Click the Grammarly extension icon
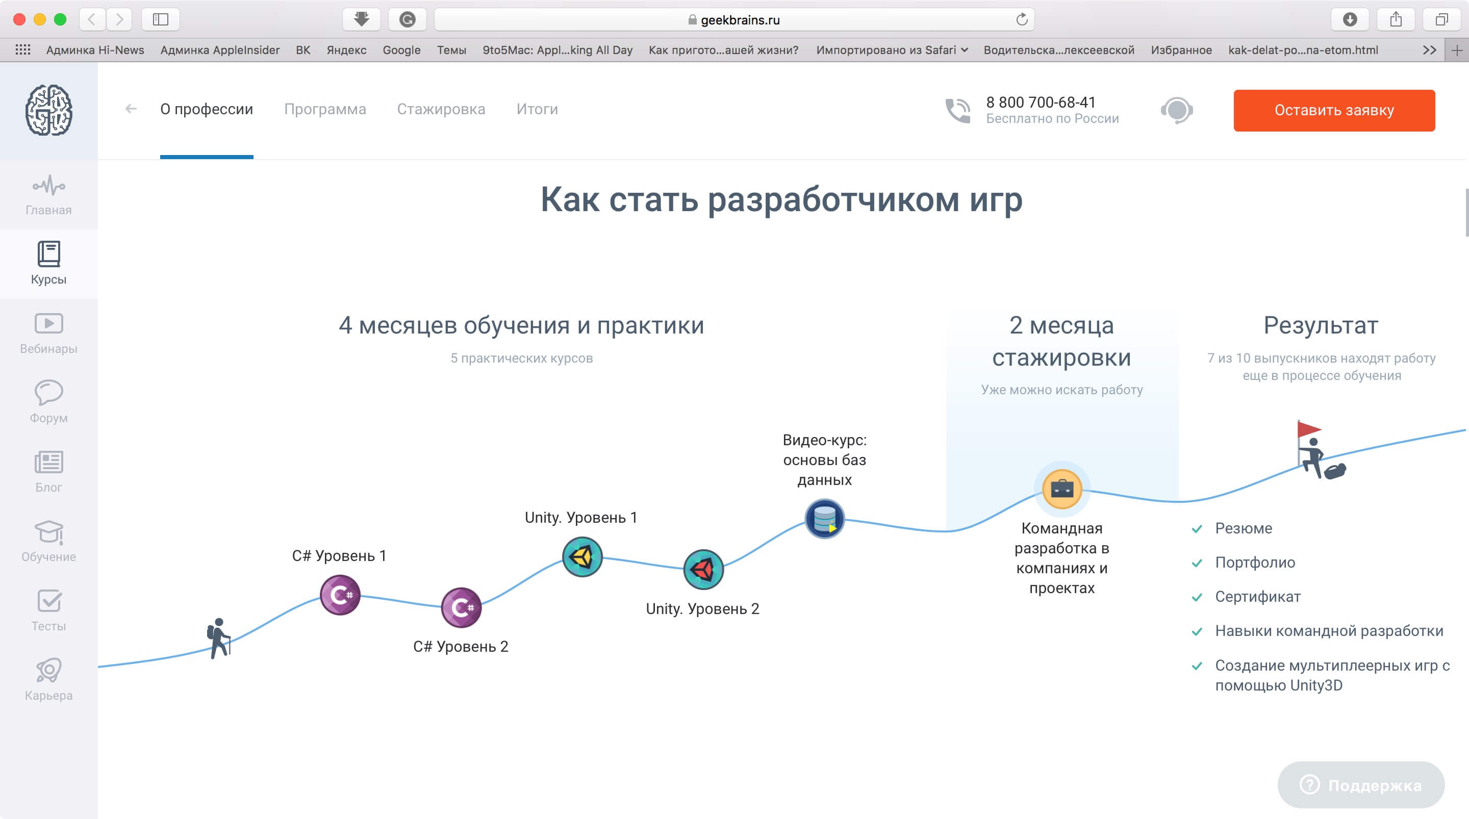The width and height of the screenshot is (1469, 819). tap(407, 19)
